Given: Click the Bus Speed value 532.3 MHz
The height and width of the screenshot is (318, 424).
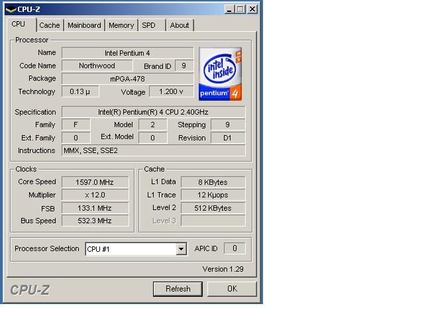Looking at the screenshot, I should [x=95, y=221].
